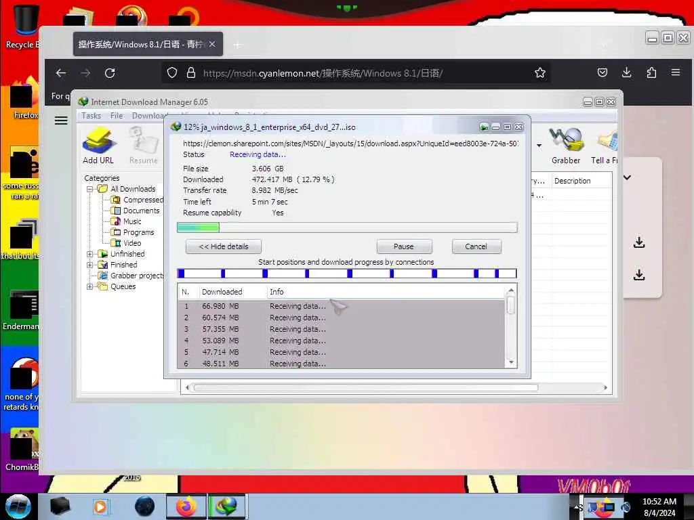Pause the ISO download
The height and width of the screenshot is (520, 694).
[x=404, y=246]
